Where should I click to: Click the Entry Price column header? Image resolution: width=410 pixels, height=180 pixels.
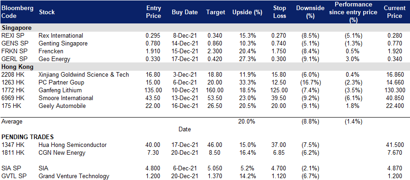pos(153,12)
